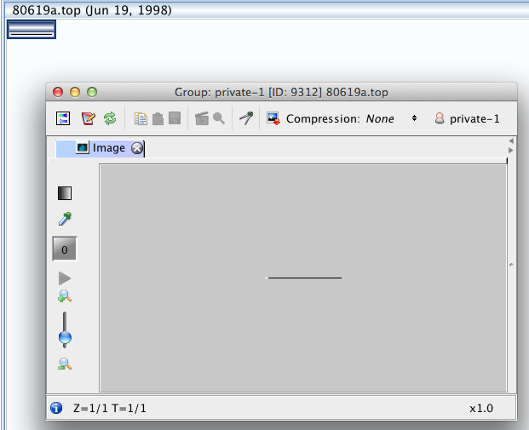Click the blue info icon in status bar
The height and width of the screenshot is (430, 529).
tap(56, 408)
